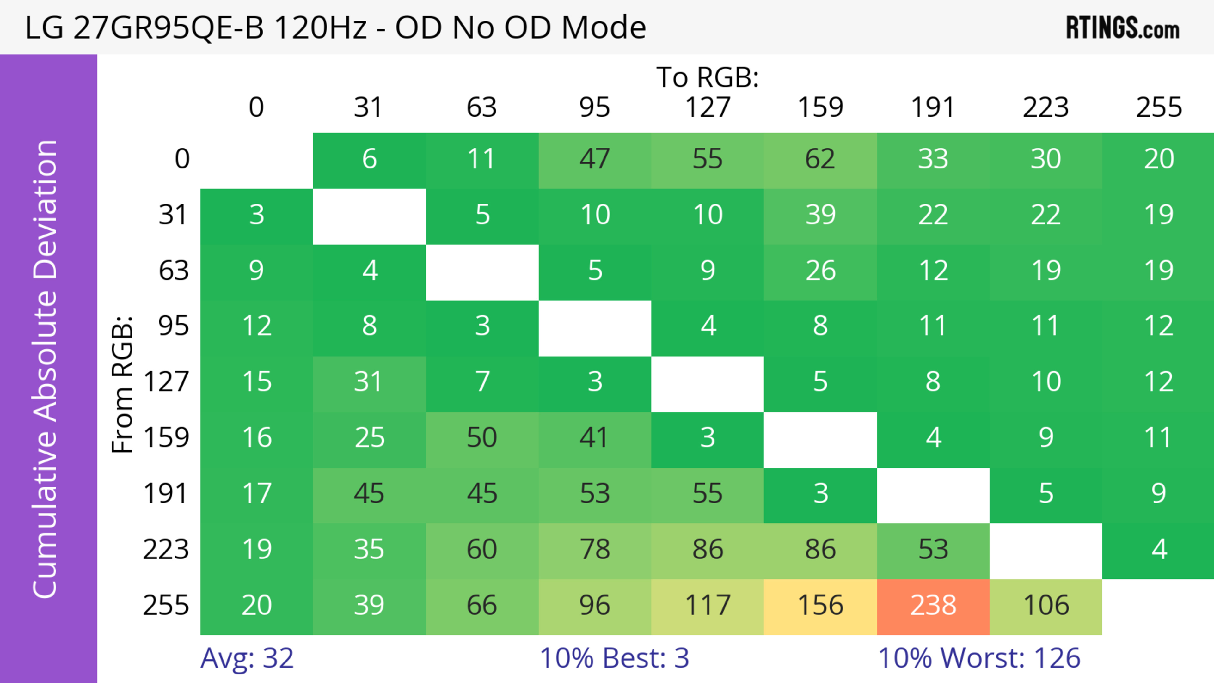1214x683 pixels.
Task: Click the 159 column header under To RGB
Action: pos(820,107)
